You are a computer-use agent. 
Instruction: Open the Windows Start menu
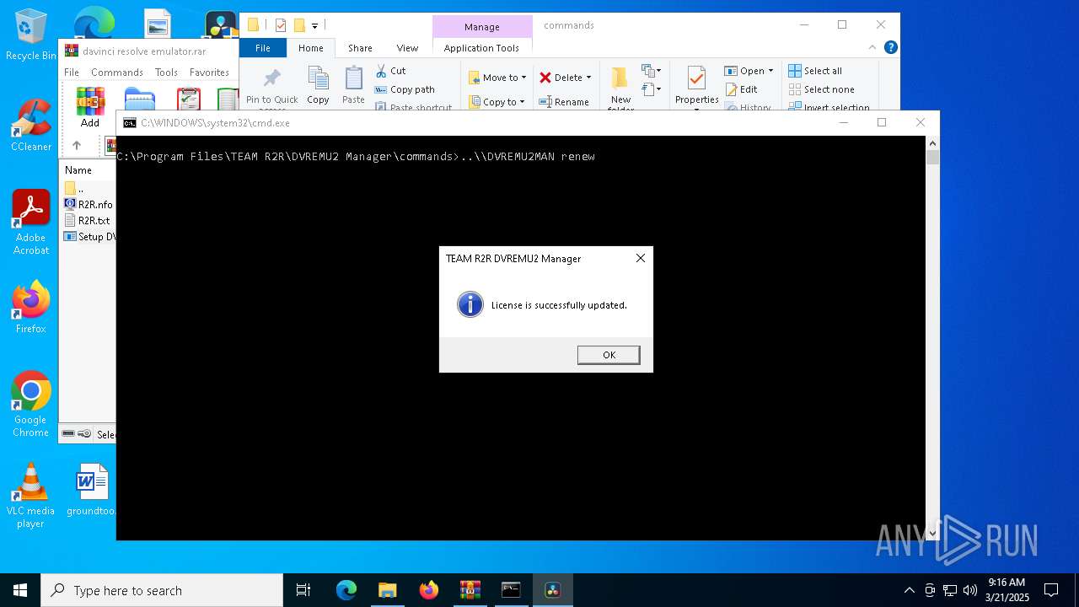pos(20,590)
